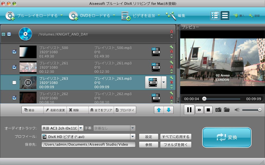Enable the プレイリスト_263 checkbox
265x165 pixels.
tap(14, 83)
